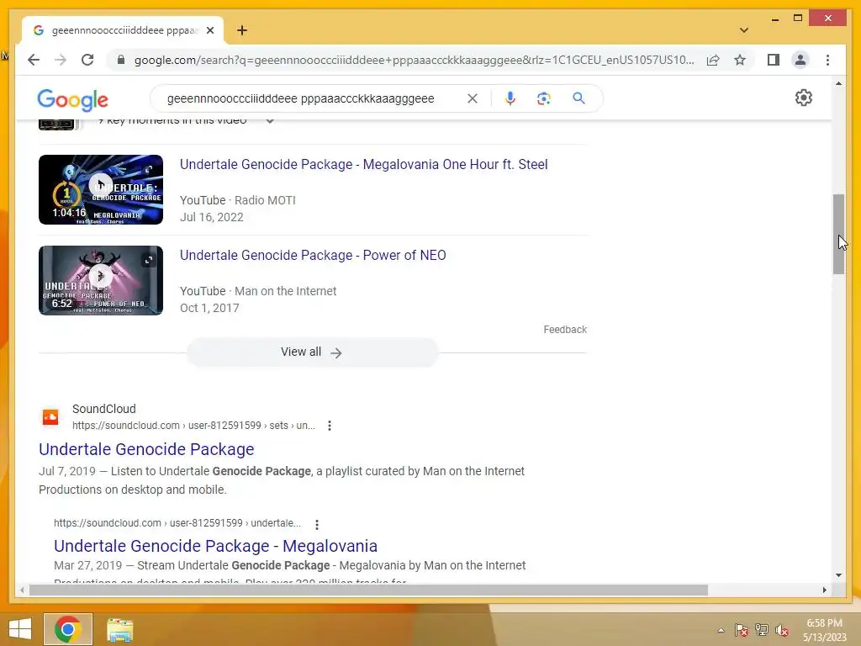Click the network tray icon
The height and width of the screenshot is (646, 861).
762,630
